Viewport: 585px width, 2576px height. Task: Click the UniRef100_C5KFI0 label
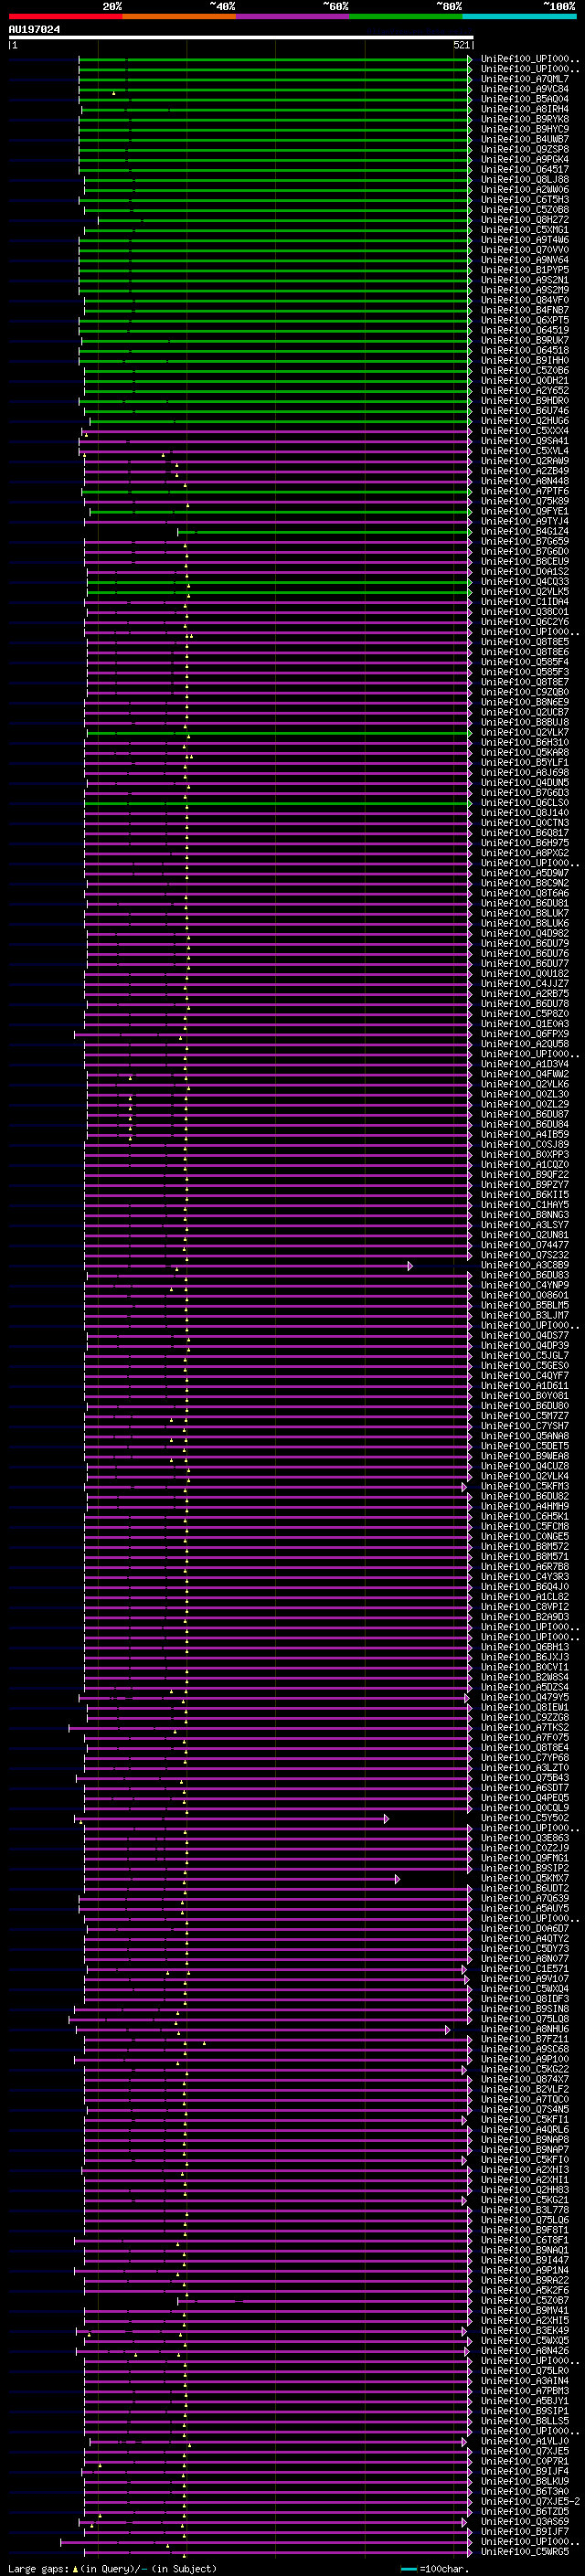pos(524,2160)
